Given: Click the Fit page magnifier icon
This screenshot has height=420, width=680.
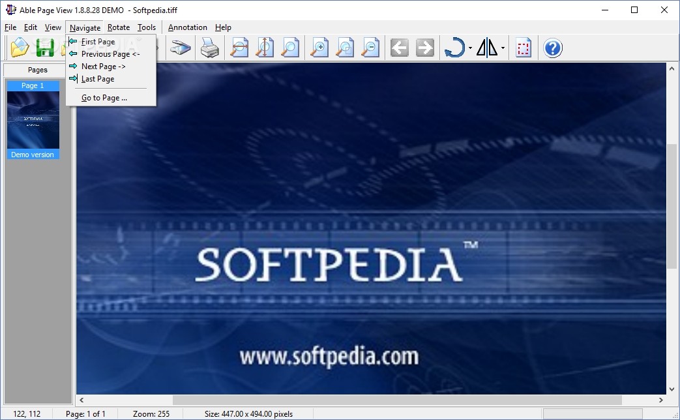Looking at the screenshot, I should pyautogui.click(x=290, y=48).
